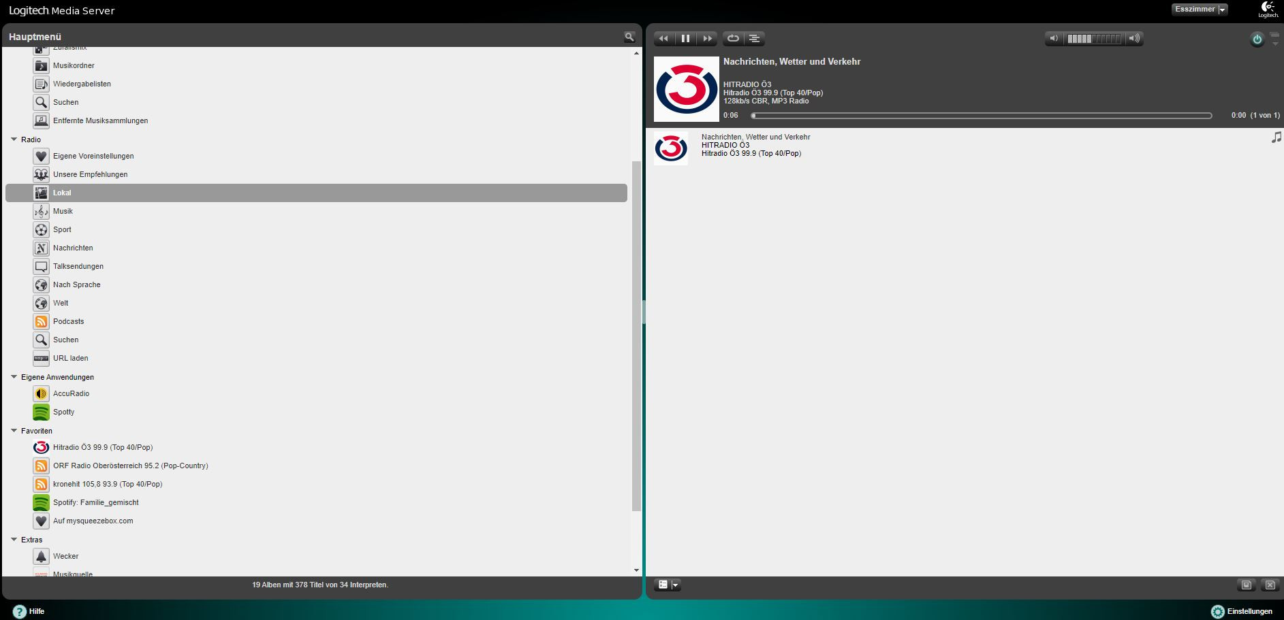Open the Sport soccer ball icon
1284x620 pixels.
coord(41,230)
